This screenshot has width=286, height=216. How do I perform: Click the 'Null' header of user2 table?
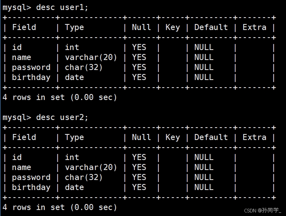(x=141, y=137)
